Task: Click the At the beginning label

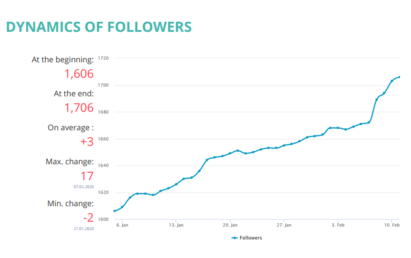Action: [63, 60]
